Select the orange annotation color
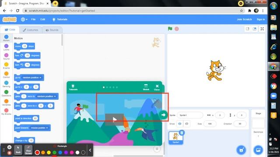 pos(43,152)
